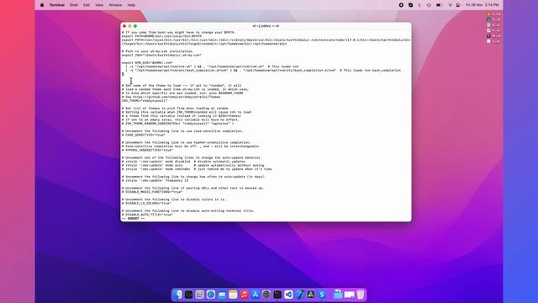538x303 pixels.
Task: Open the Apple menu
Action: 42,5
